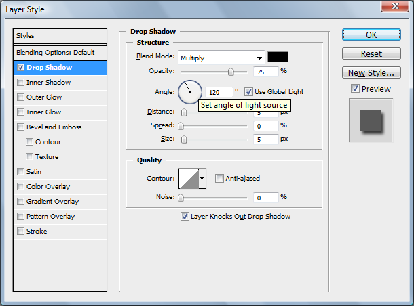Image resolution: width=414 pixels, height=306 pixels.
Task: Click the New Style... button
Action: 371,72
